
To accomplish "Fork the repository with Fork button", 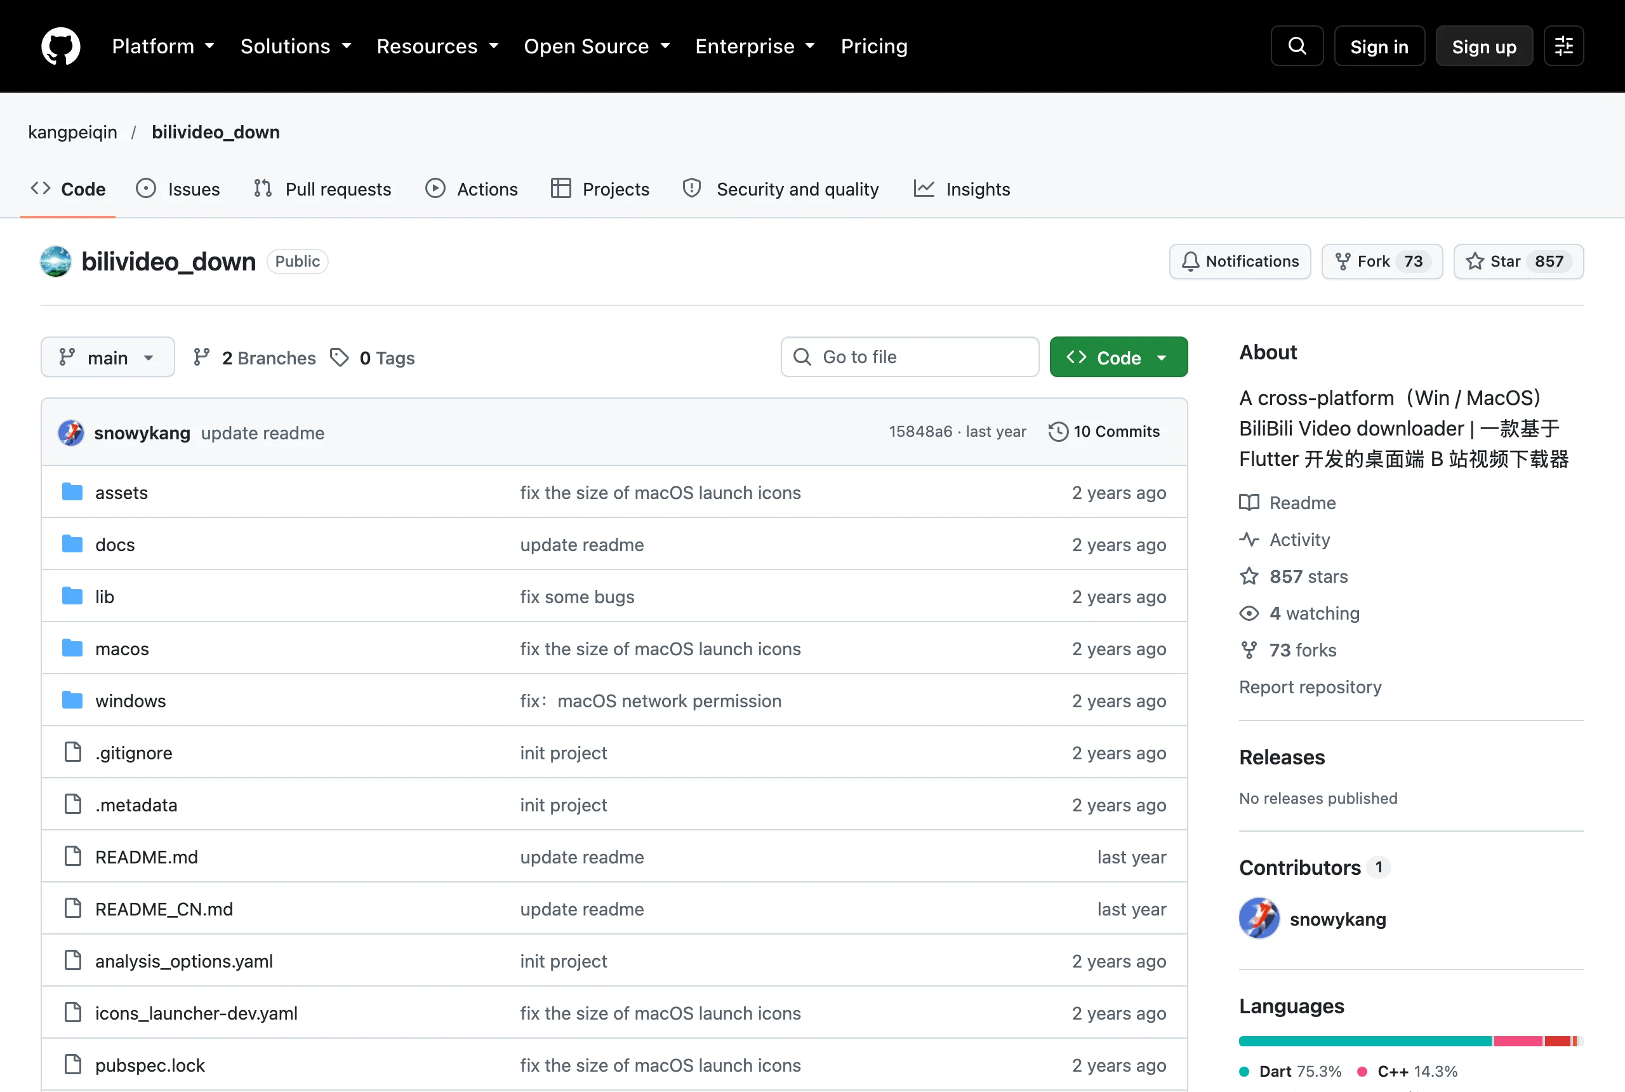I will coord(1381,261).
